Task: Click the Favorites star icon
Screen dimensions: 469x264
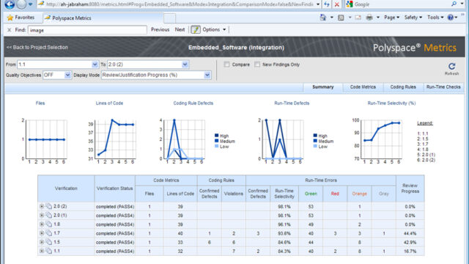Action: tap(10, 18)
